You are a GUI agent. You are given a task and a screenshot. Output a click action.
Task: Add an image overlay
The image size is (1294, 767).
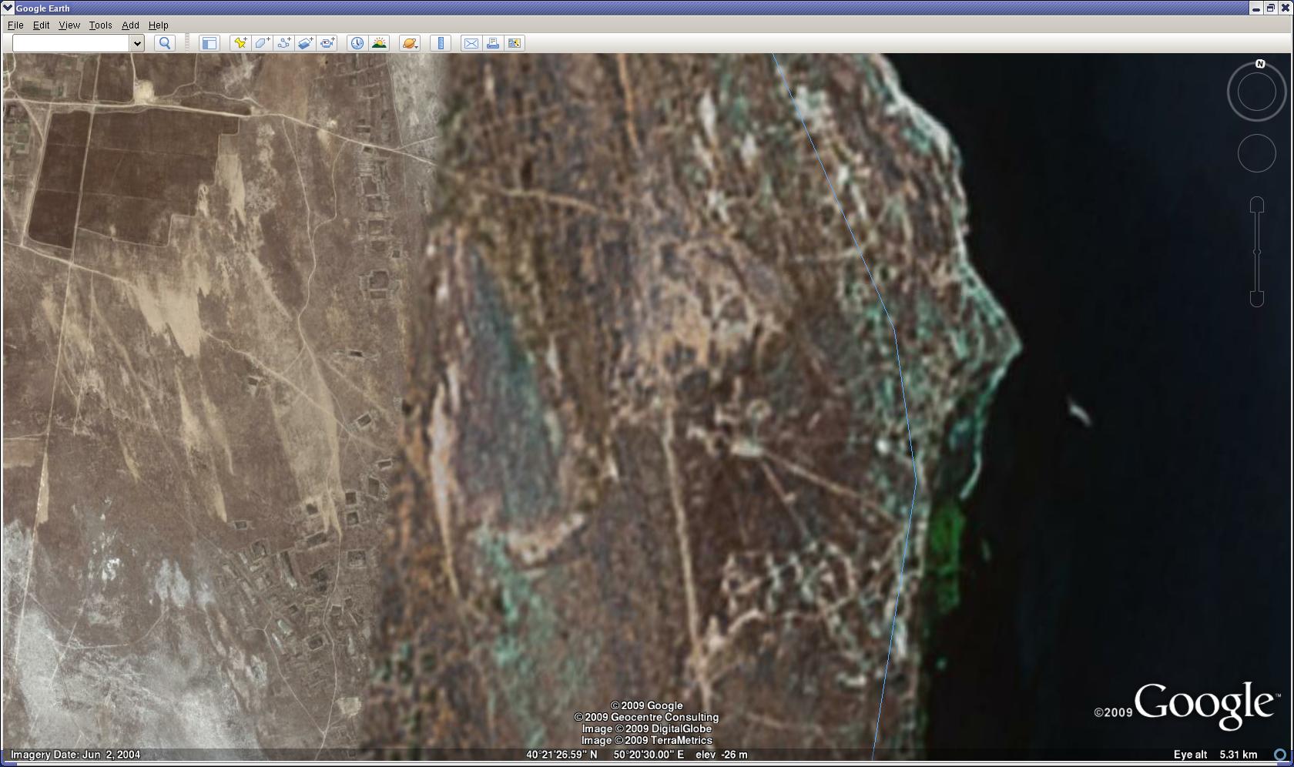click(x=306, y=43)
